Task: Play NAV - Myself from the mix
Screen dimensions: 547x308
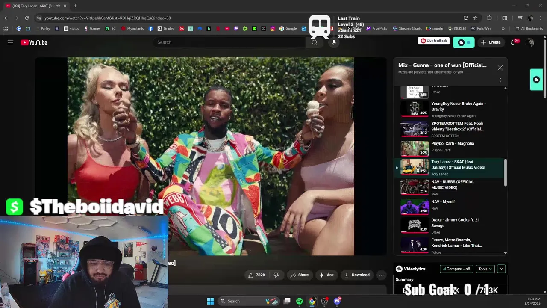Action: tap(449, 206)
